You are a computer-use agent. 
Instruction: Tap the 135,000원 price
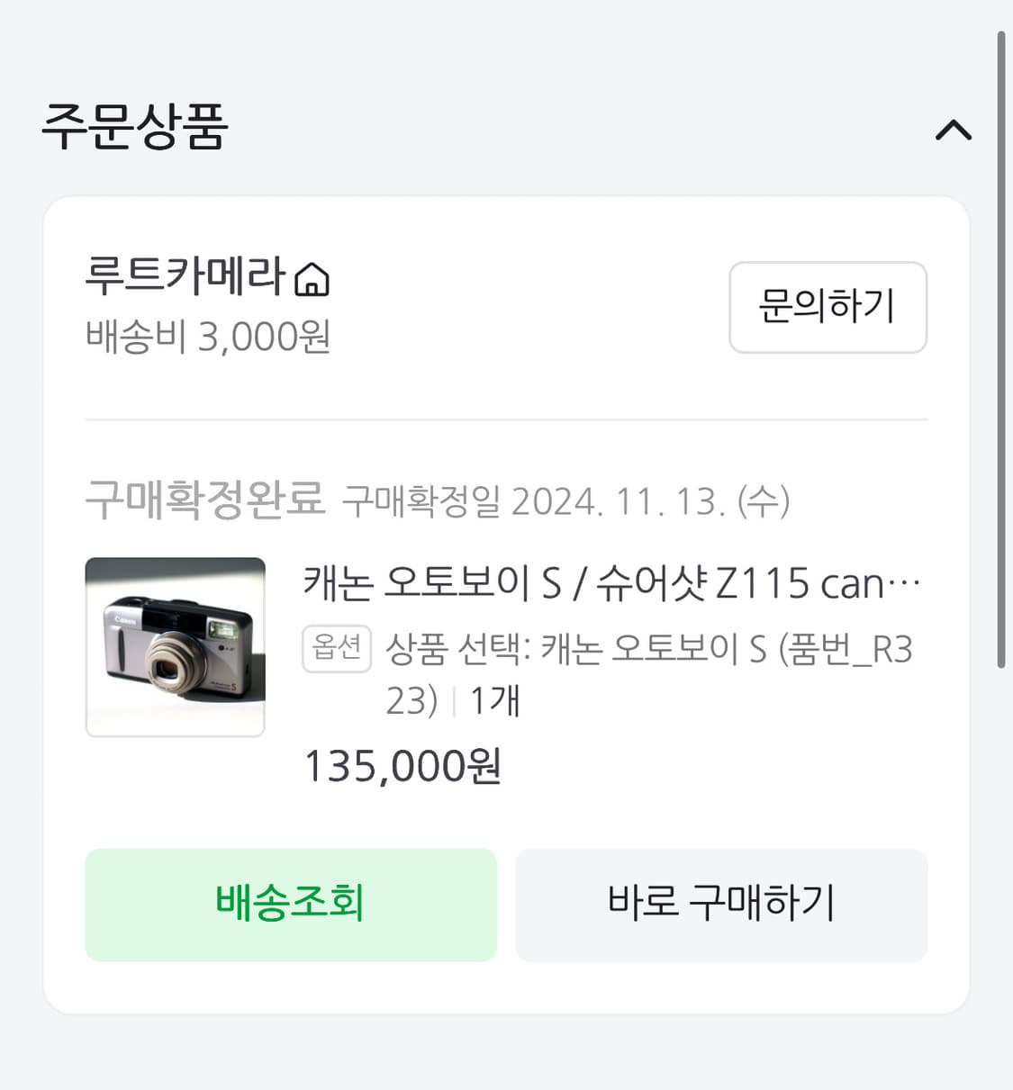pos(402,767)
